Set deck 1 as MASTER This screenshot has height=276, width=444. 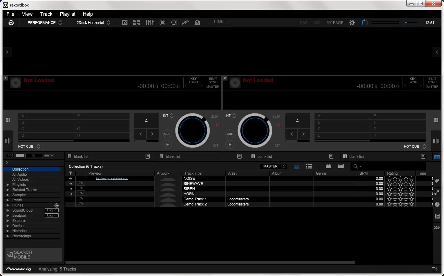pos(213,87)
